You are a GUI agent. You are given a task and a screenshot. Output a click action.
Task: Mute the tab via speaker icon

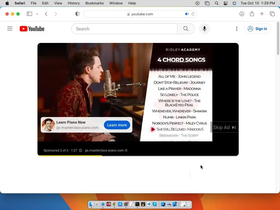187,14
